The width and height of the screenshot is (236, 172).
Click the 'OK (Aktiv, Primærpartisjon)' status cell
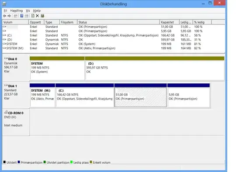click(97, 48)
